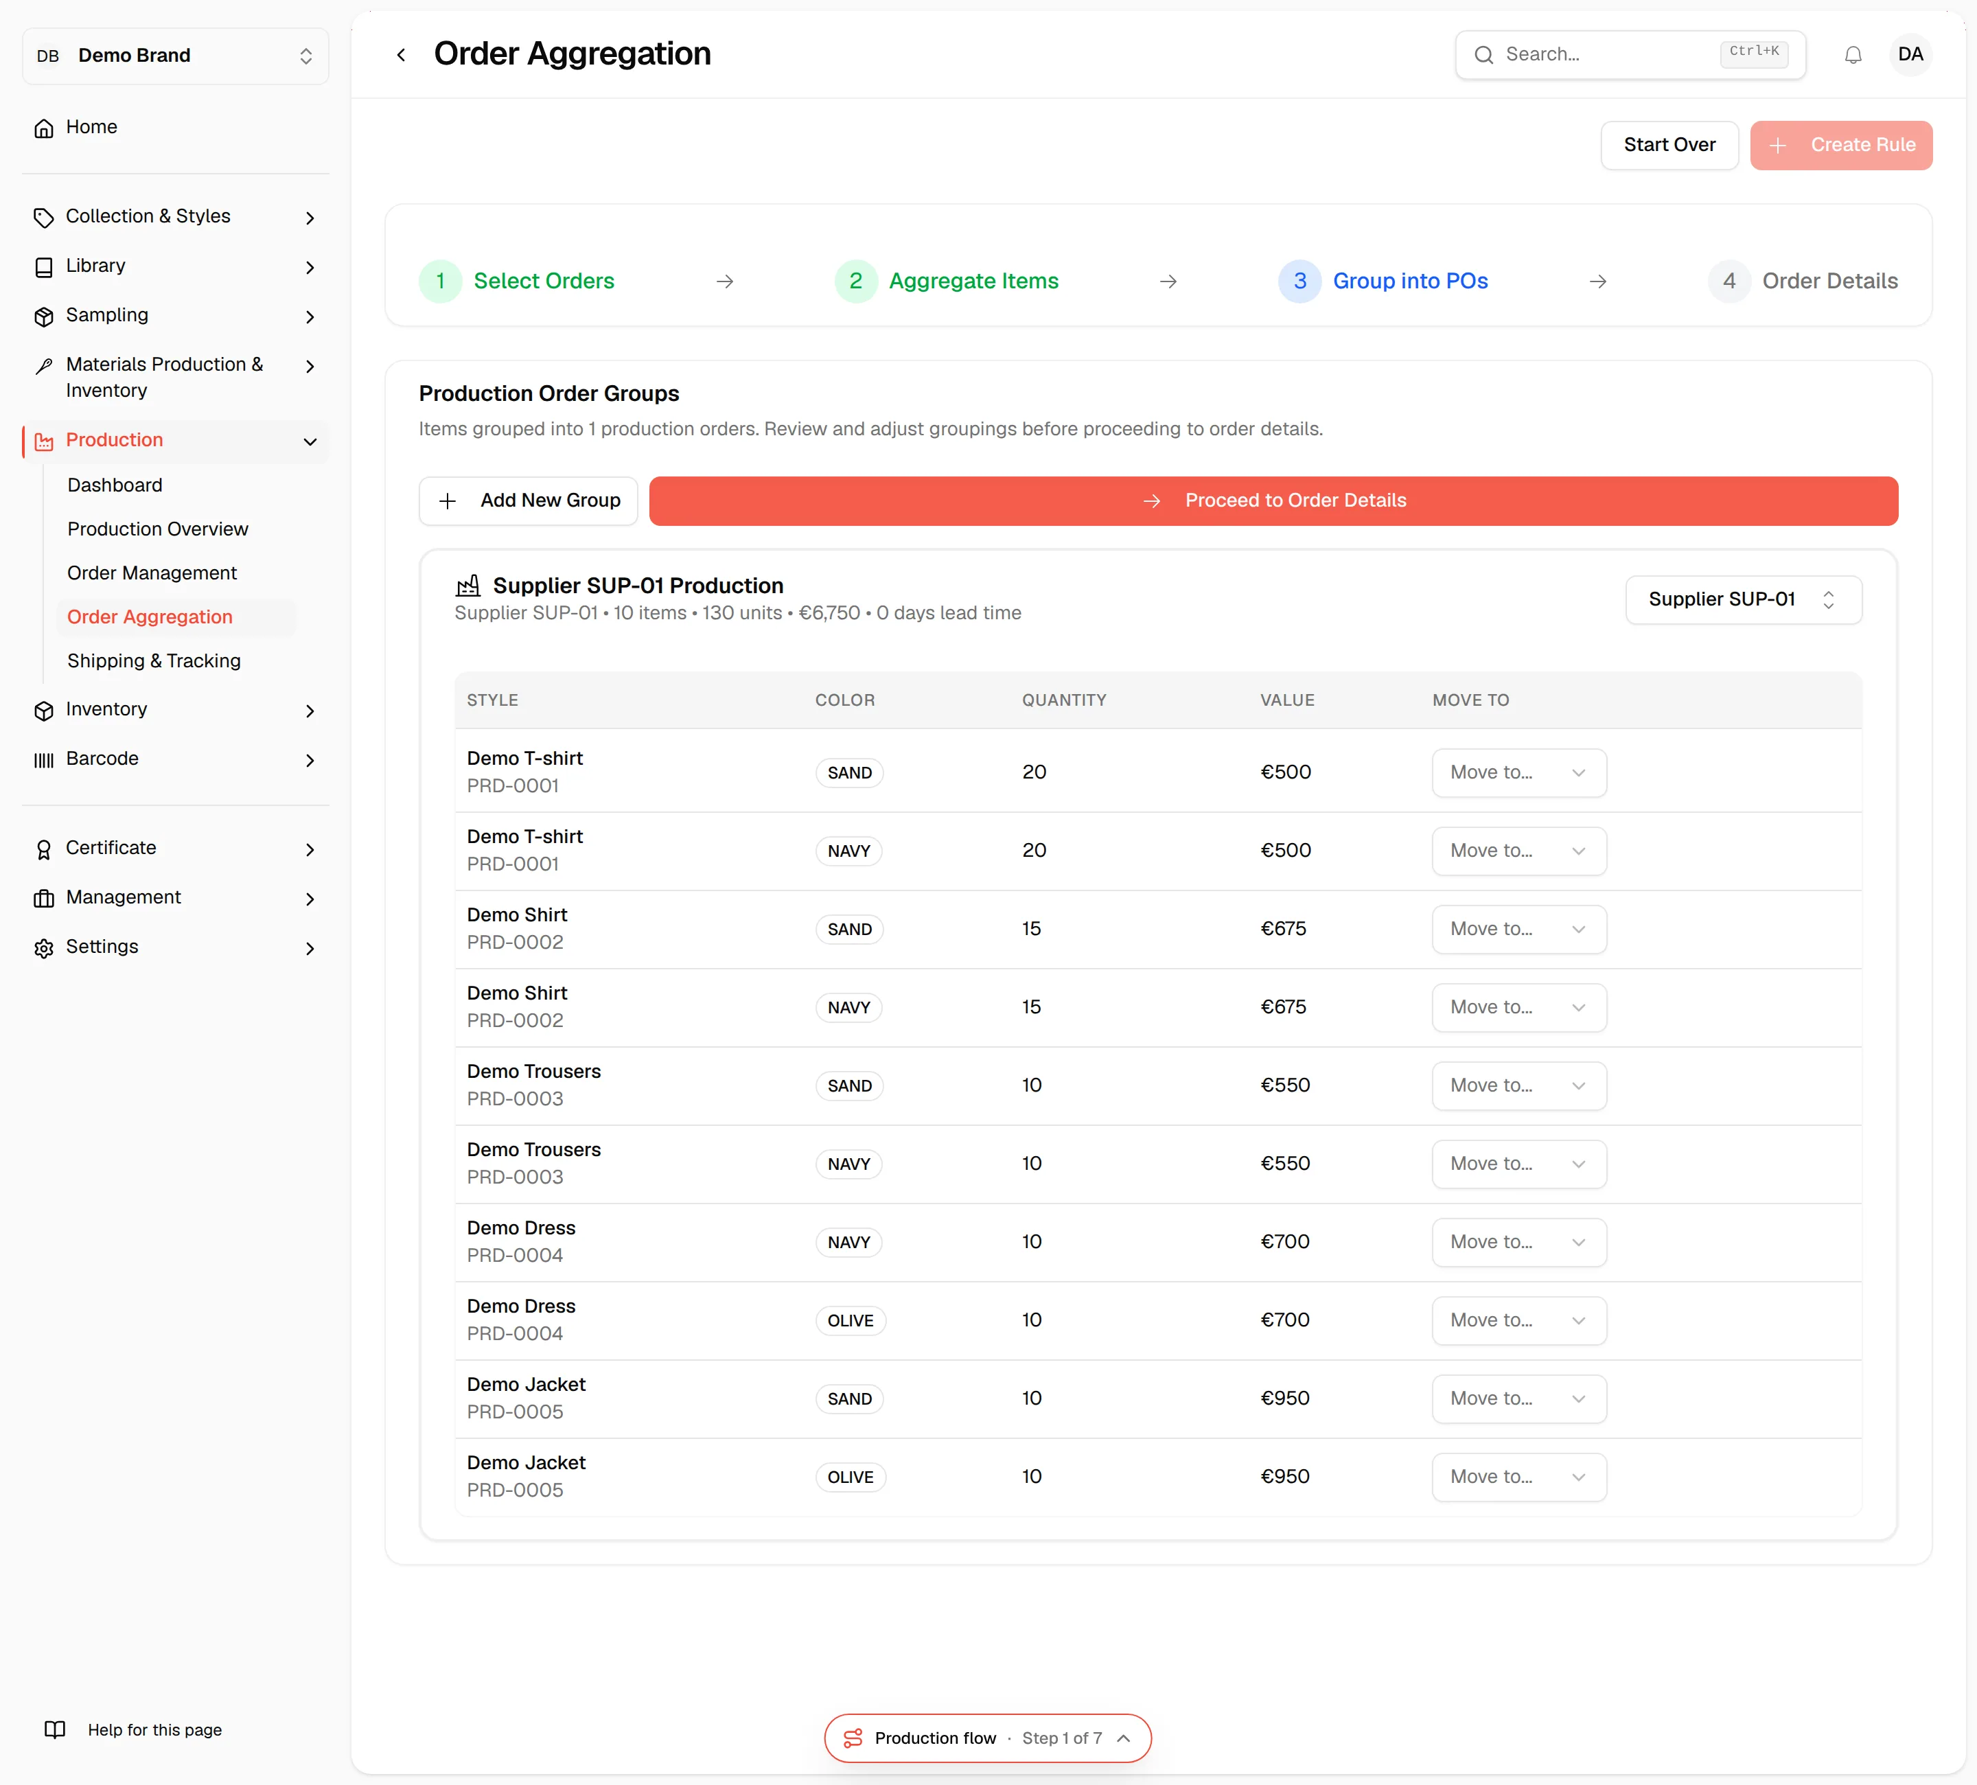Click the Certificate ribbon icon
This screenshot has width=1977, height=1785.
pyautogui.click(x=43, y=849)
